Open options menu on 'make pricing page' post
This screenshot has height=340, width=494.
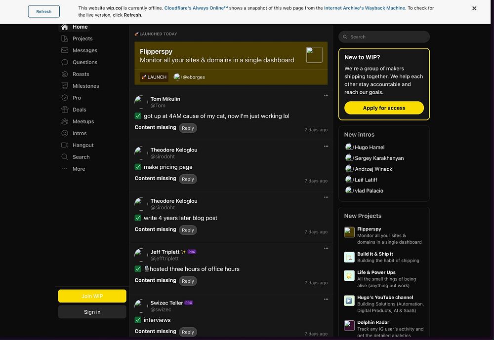[x=326, y=146]
